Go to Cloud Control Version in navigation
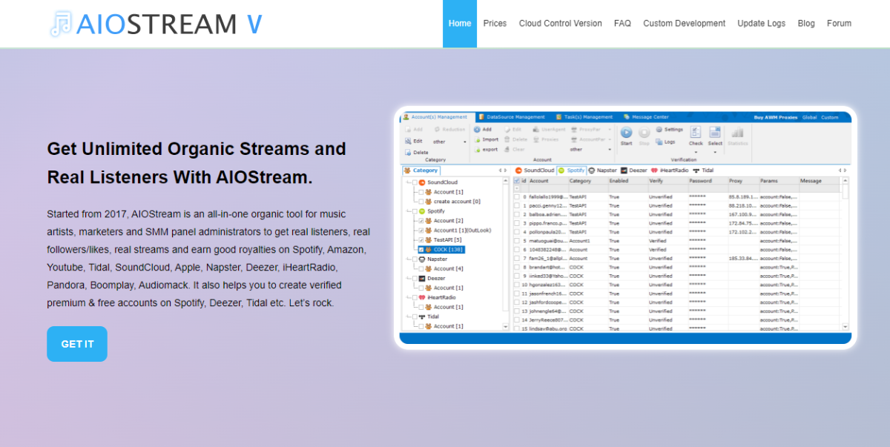The width and height of the screenshot is (890, 447). pos(561,24)
